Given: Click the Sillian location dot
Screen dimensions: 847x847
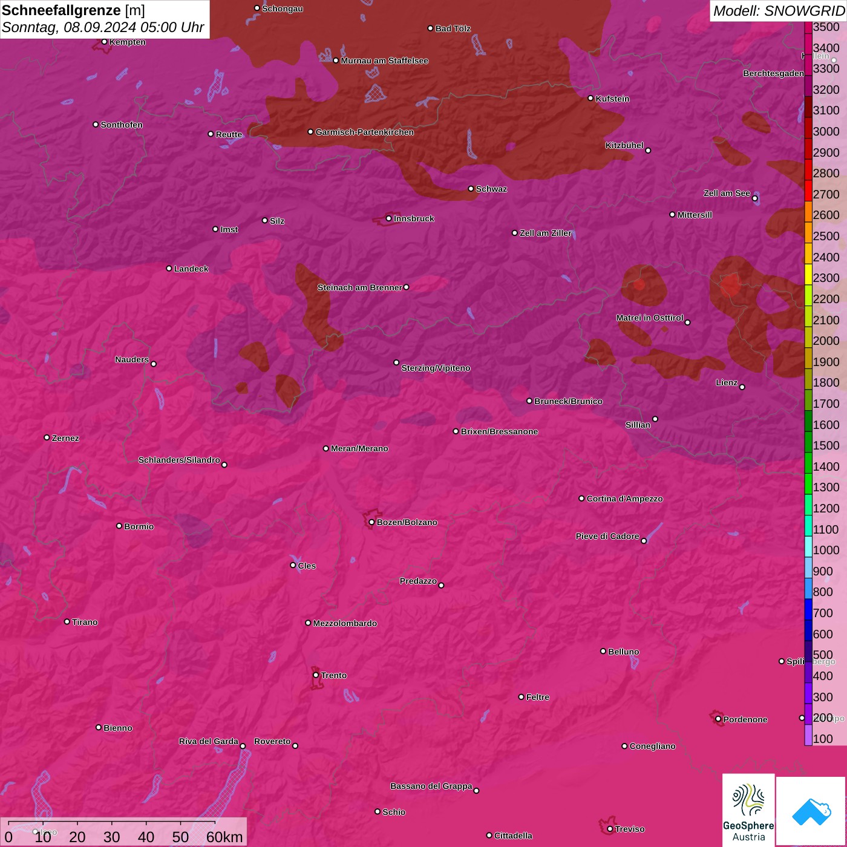Looking at the screenshot, I should [x=655, y=419].
